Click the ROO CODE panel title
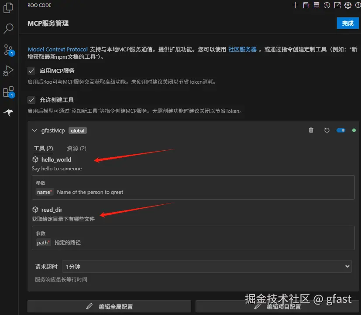The width and height of the screenshot is (361, 315). pos(39,5)
